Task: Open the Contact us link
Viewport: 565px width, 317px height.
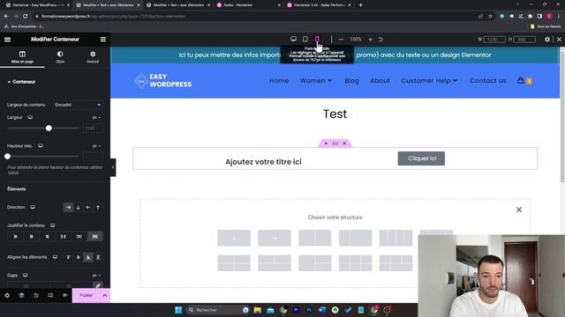Action: (x=487, y=80)
